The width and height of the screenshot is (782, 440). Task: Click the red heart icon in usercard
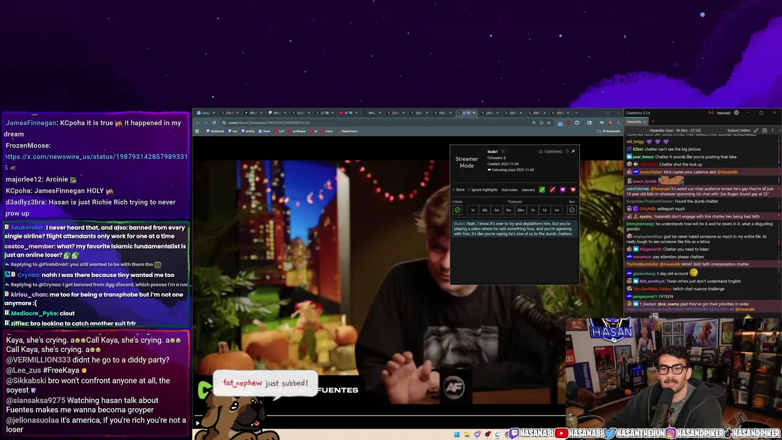point(573,189)
